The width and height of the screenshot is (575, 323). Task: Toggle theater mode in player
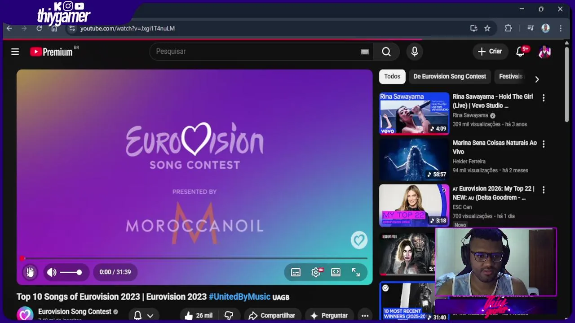(x=336, y=272)
